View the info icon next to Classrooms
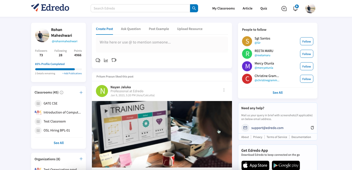This screenshot has height=170, width=352. click(x=62, y=92)
